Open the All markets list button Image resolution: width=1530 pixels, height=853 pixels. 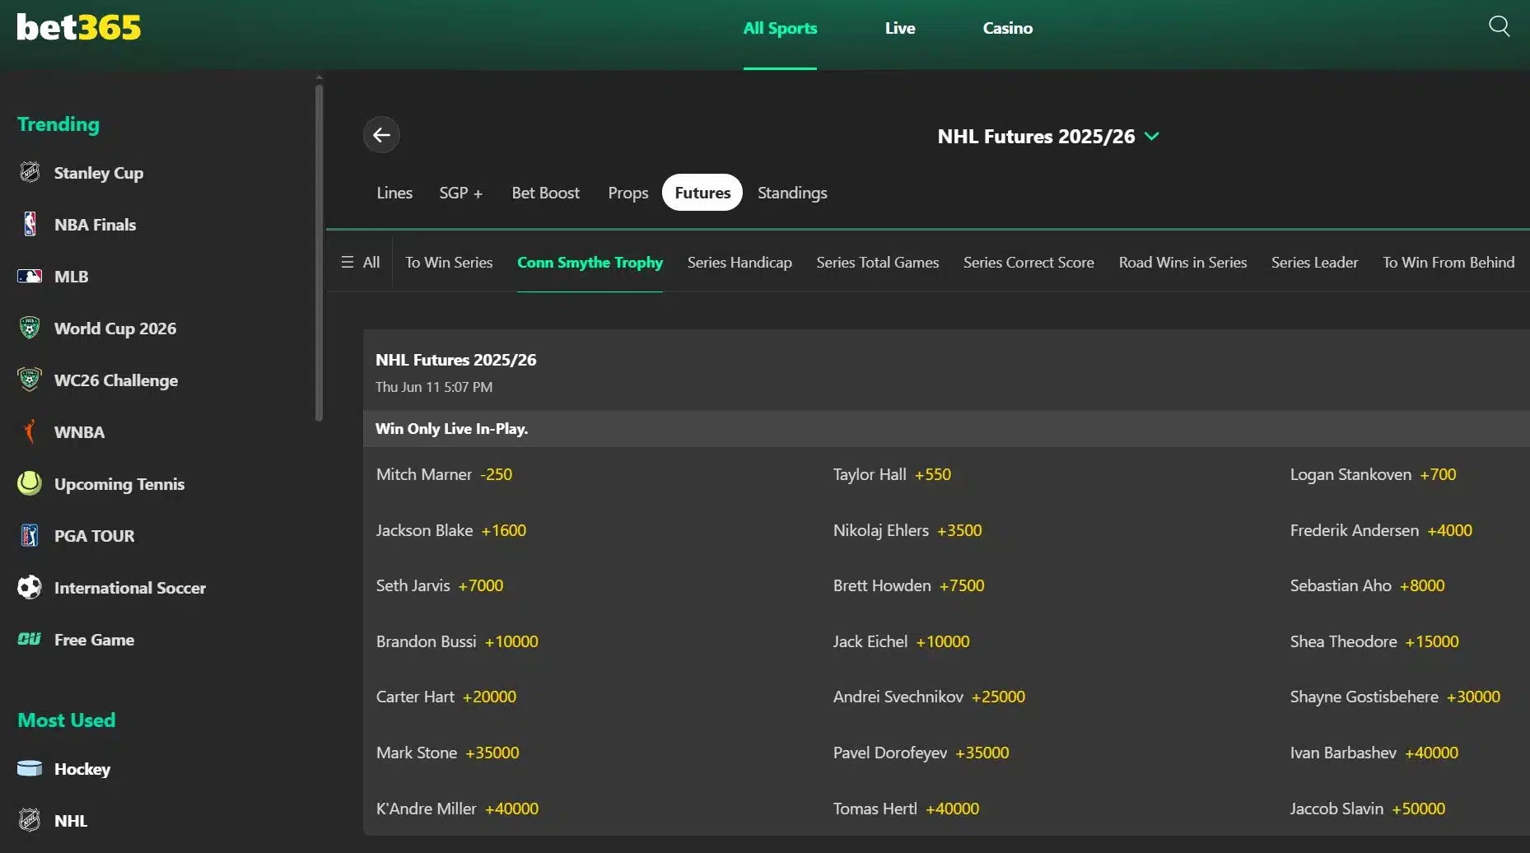point(360,262)
